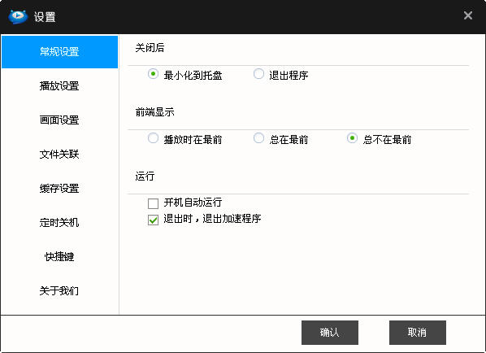Viewport: 486px width, 353px height.
Task: Select 缓存设置 from the sidebar
Action: (59, 188)
